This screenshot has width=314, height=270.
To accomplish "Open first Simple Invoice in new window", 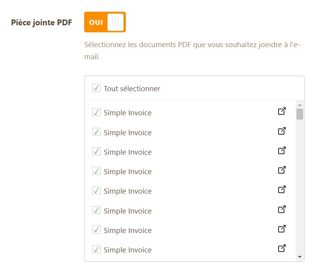I will click(x=282, y=111).
